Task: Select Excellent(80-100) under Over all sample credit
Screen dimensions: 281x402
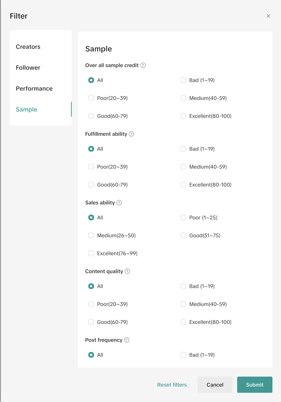Action: point(183,116)
